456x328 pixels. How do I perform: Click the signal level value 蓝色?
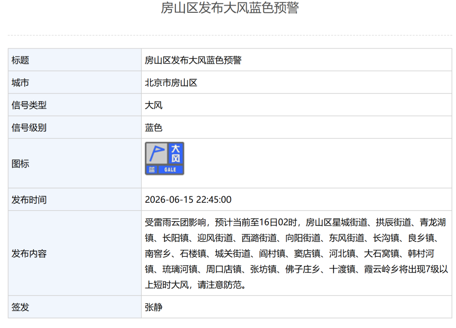pos(153,128)
